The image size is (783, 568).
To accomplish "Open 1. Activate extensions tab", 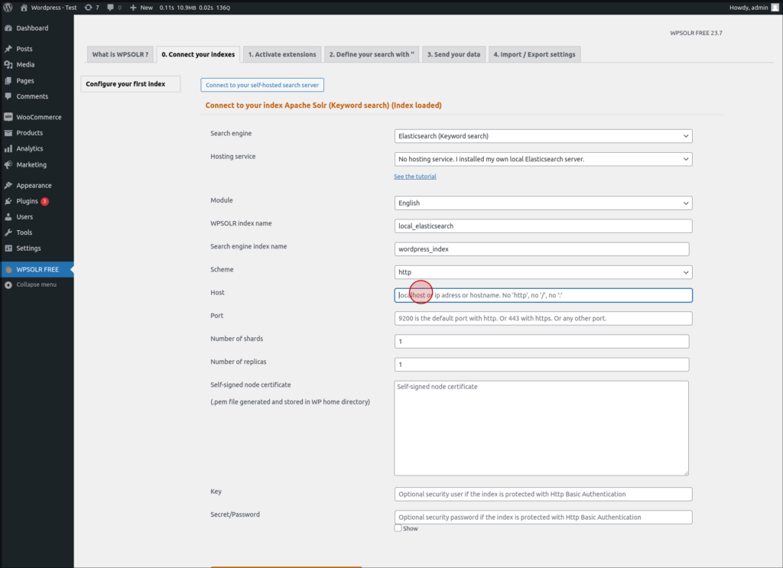I will pos(282,54).
